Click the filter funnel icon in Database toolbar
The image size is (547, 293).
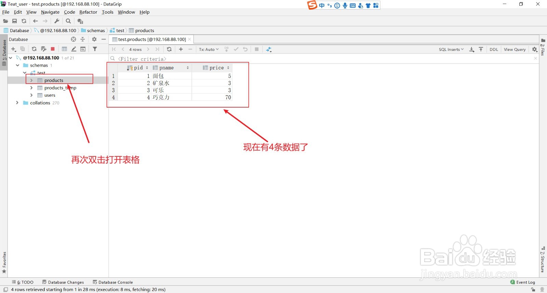(x=95, y=49)
